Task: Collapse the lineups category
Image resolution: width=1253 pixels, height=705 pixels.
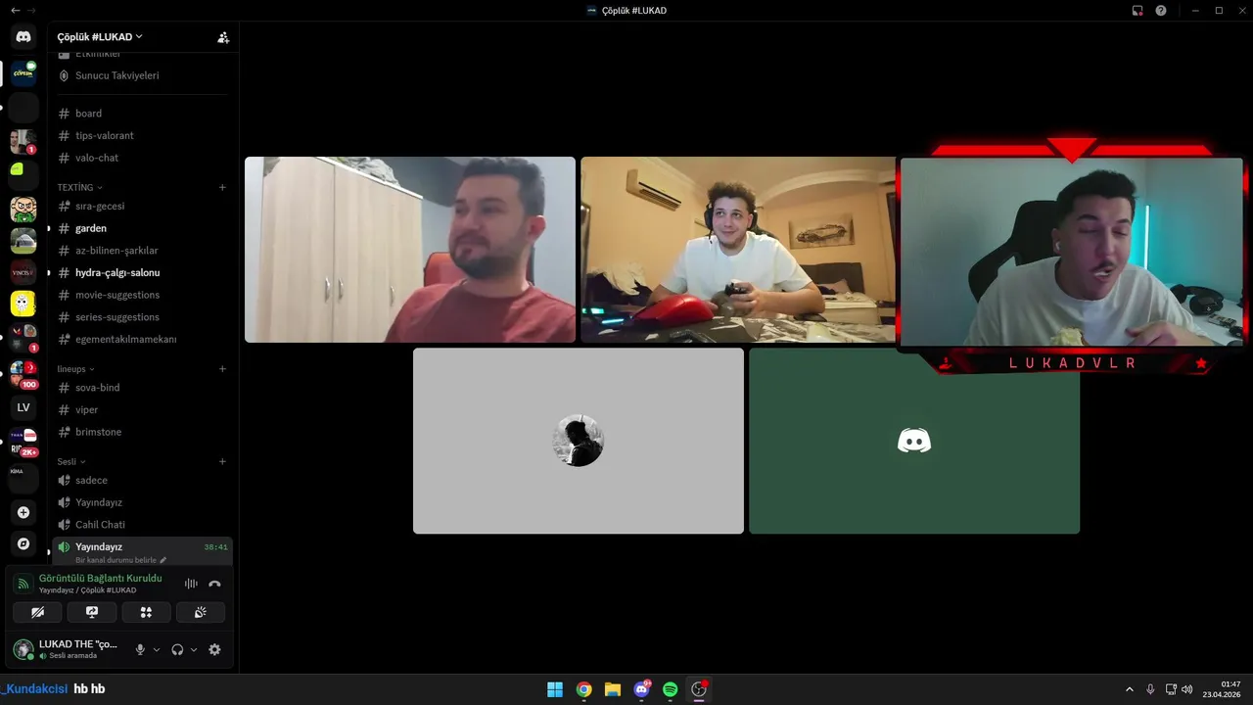Action: [75, 369]
